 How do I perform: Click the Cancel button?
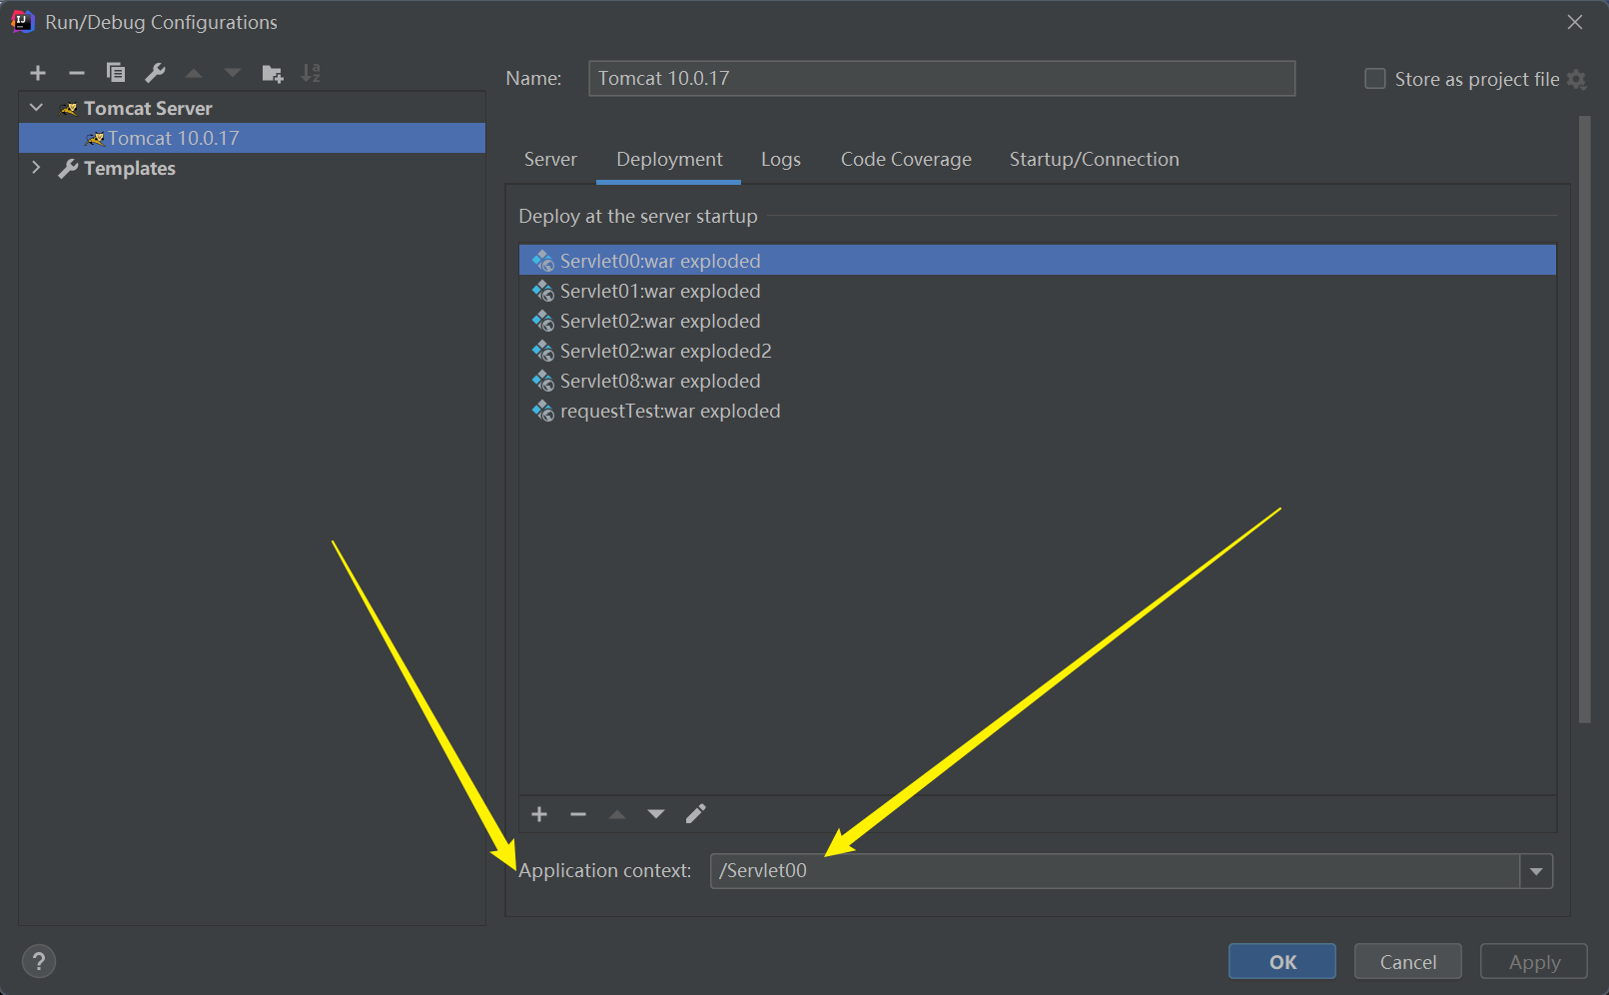click(1408, 961)
